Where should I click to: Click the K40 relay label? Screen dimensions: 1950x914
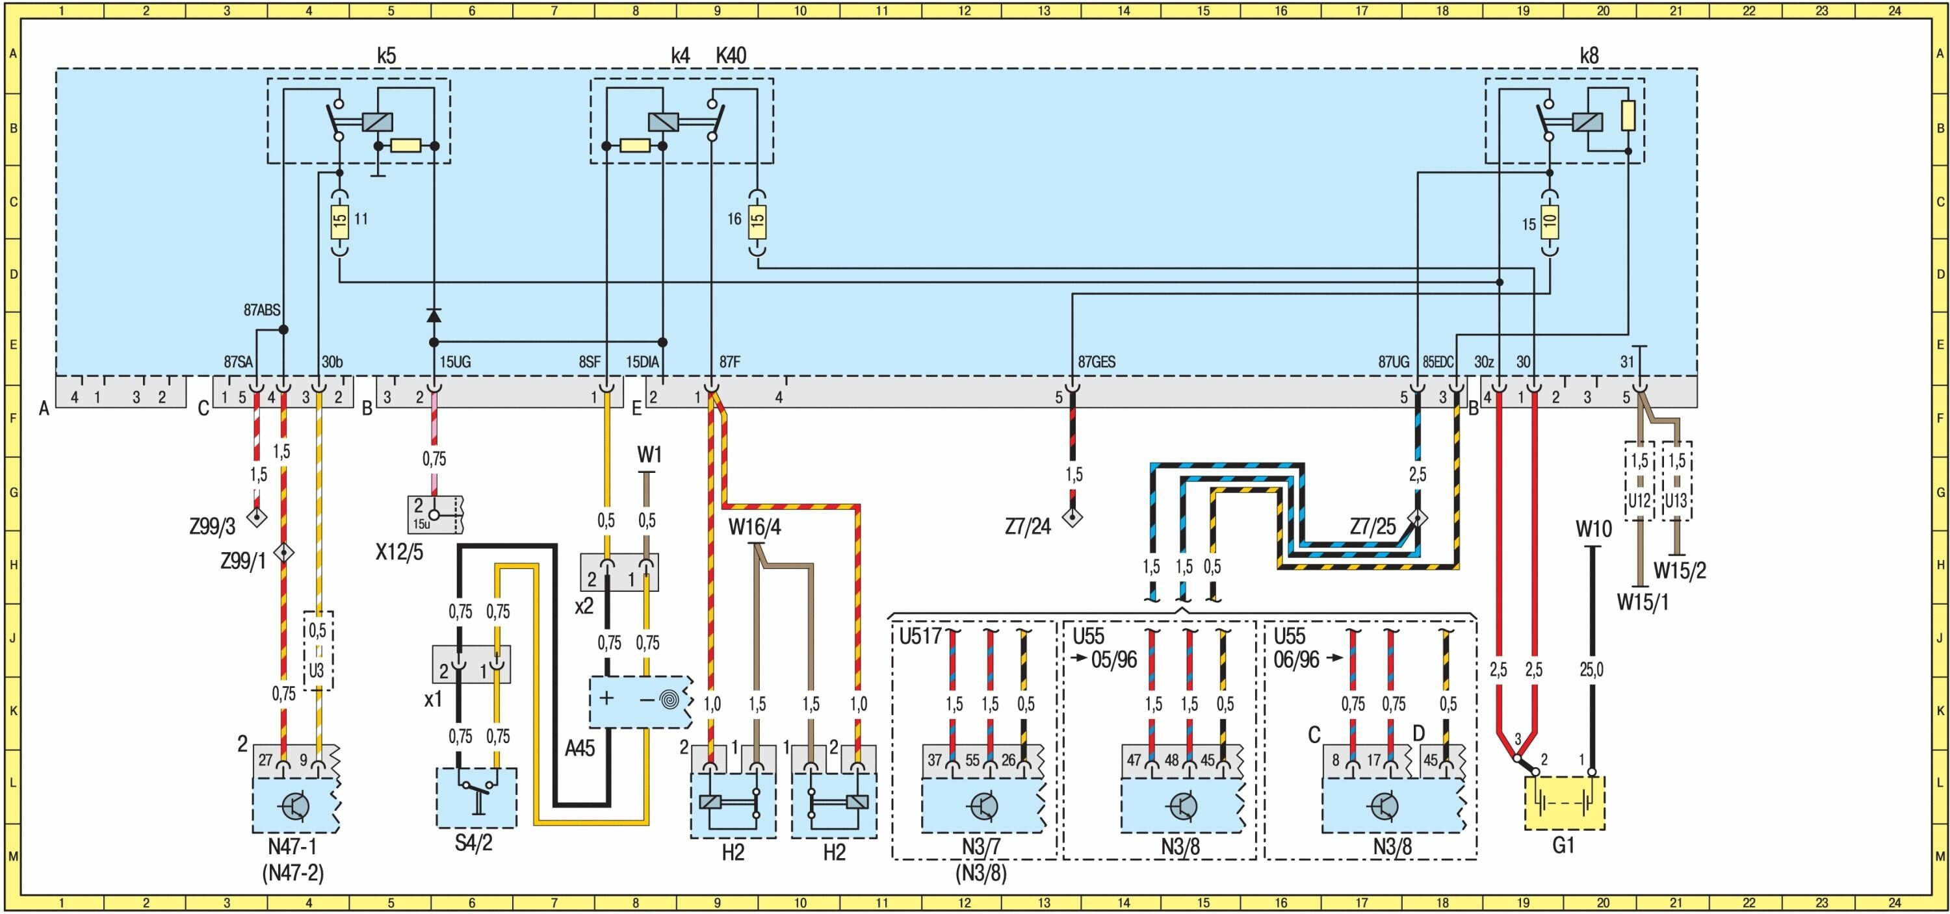pyautogui.click(x=731, y=56)
